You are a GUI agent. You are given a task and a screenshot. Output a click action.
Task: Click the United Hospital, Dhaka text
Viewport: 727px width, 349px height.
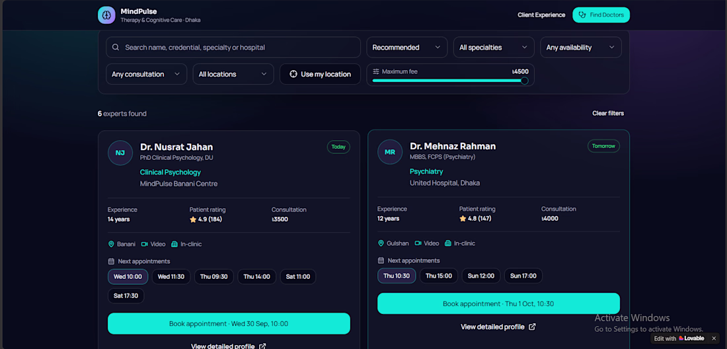coord(445,182)
